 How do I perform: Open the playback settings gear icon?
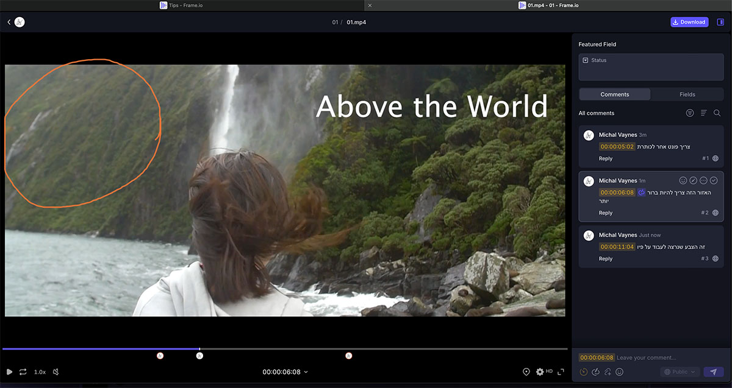[x=540, y=372]
